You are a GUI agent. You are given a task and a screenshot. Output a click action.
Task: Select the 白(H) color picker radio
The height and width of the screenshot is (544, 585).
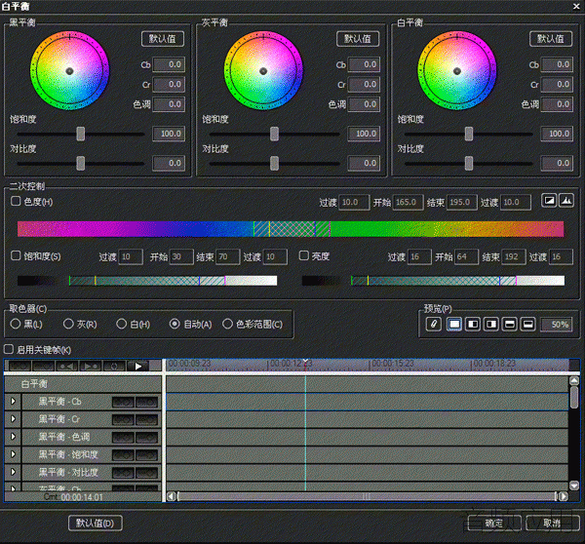tap(121, 324)
